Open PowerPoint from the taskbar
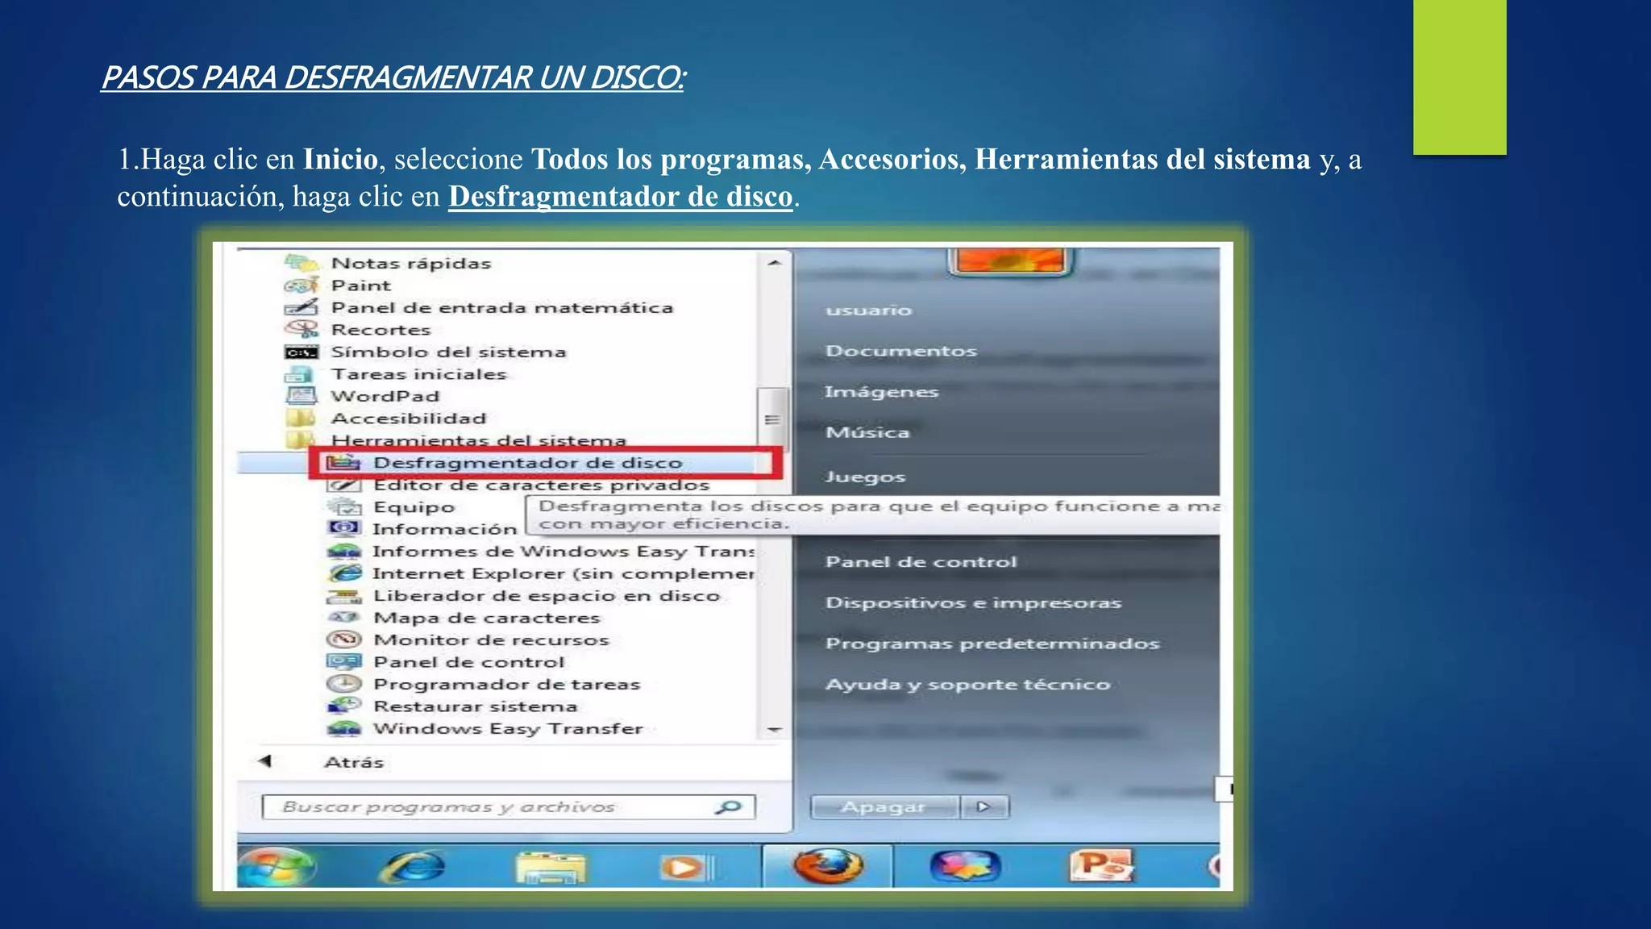 [1100, 866]
